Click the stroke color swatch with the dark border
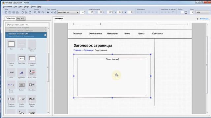 (x=186, y=12)
